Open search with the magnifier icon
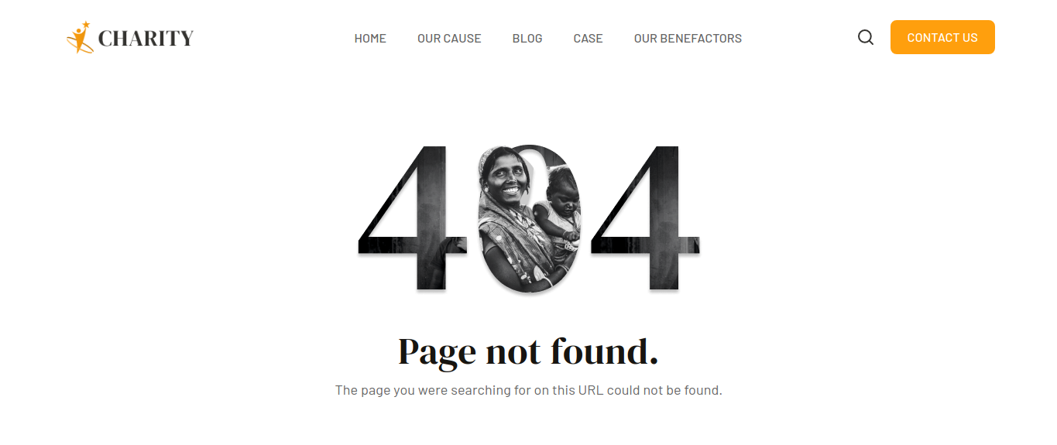 (x=866, y=37)
